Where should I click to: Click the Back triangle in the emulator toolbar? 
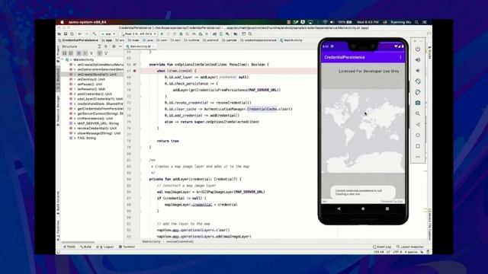418,124
